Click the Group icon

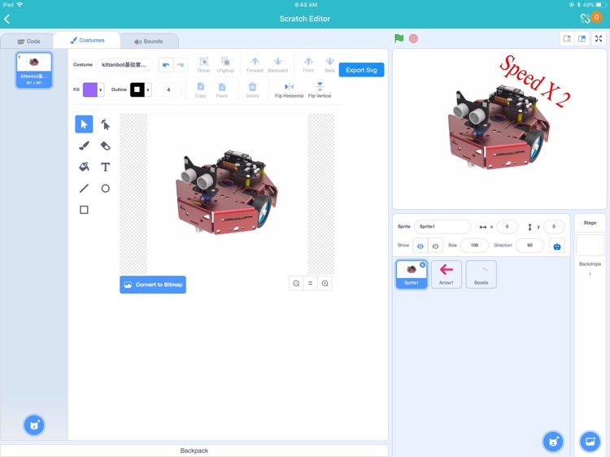click(203, 64)
